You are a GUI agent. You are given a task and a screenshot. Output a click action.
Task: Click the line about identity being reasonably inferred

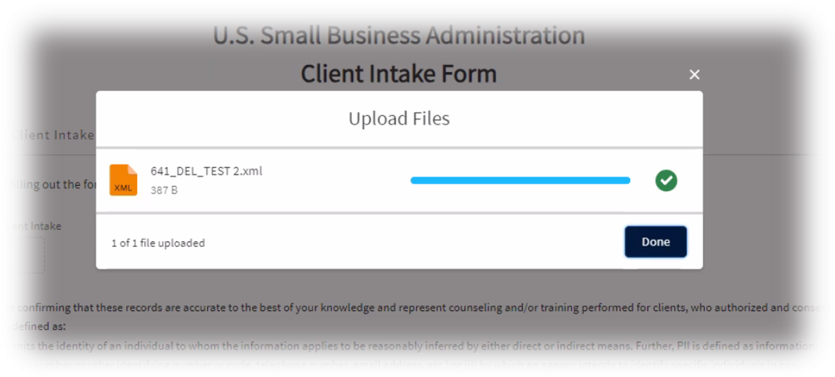click(x=412, y=345)
